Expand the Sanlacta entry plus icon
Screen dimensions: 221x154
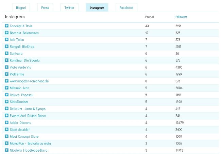pos(6,54)
